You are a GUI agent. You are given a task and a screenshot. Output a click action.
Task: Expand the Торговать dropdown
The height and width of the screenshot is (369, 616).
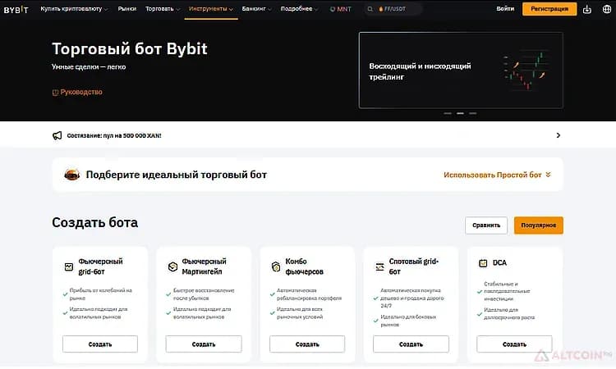163,9
